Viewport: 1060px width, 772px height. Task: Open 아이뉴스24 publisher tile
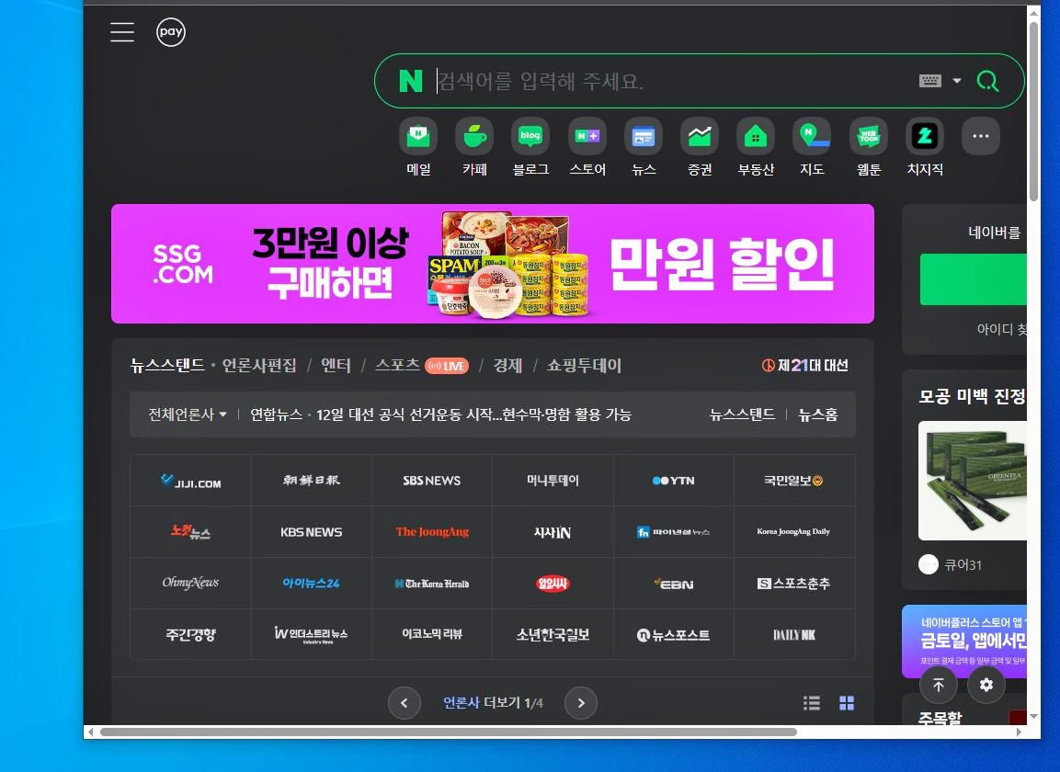[312, 584]
